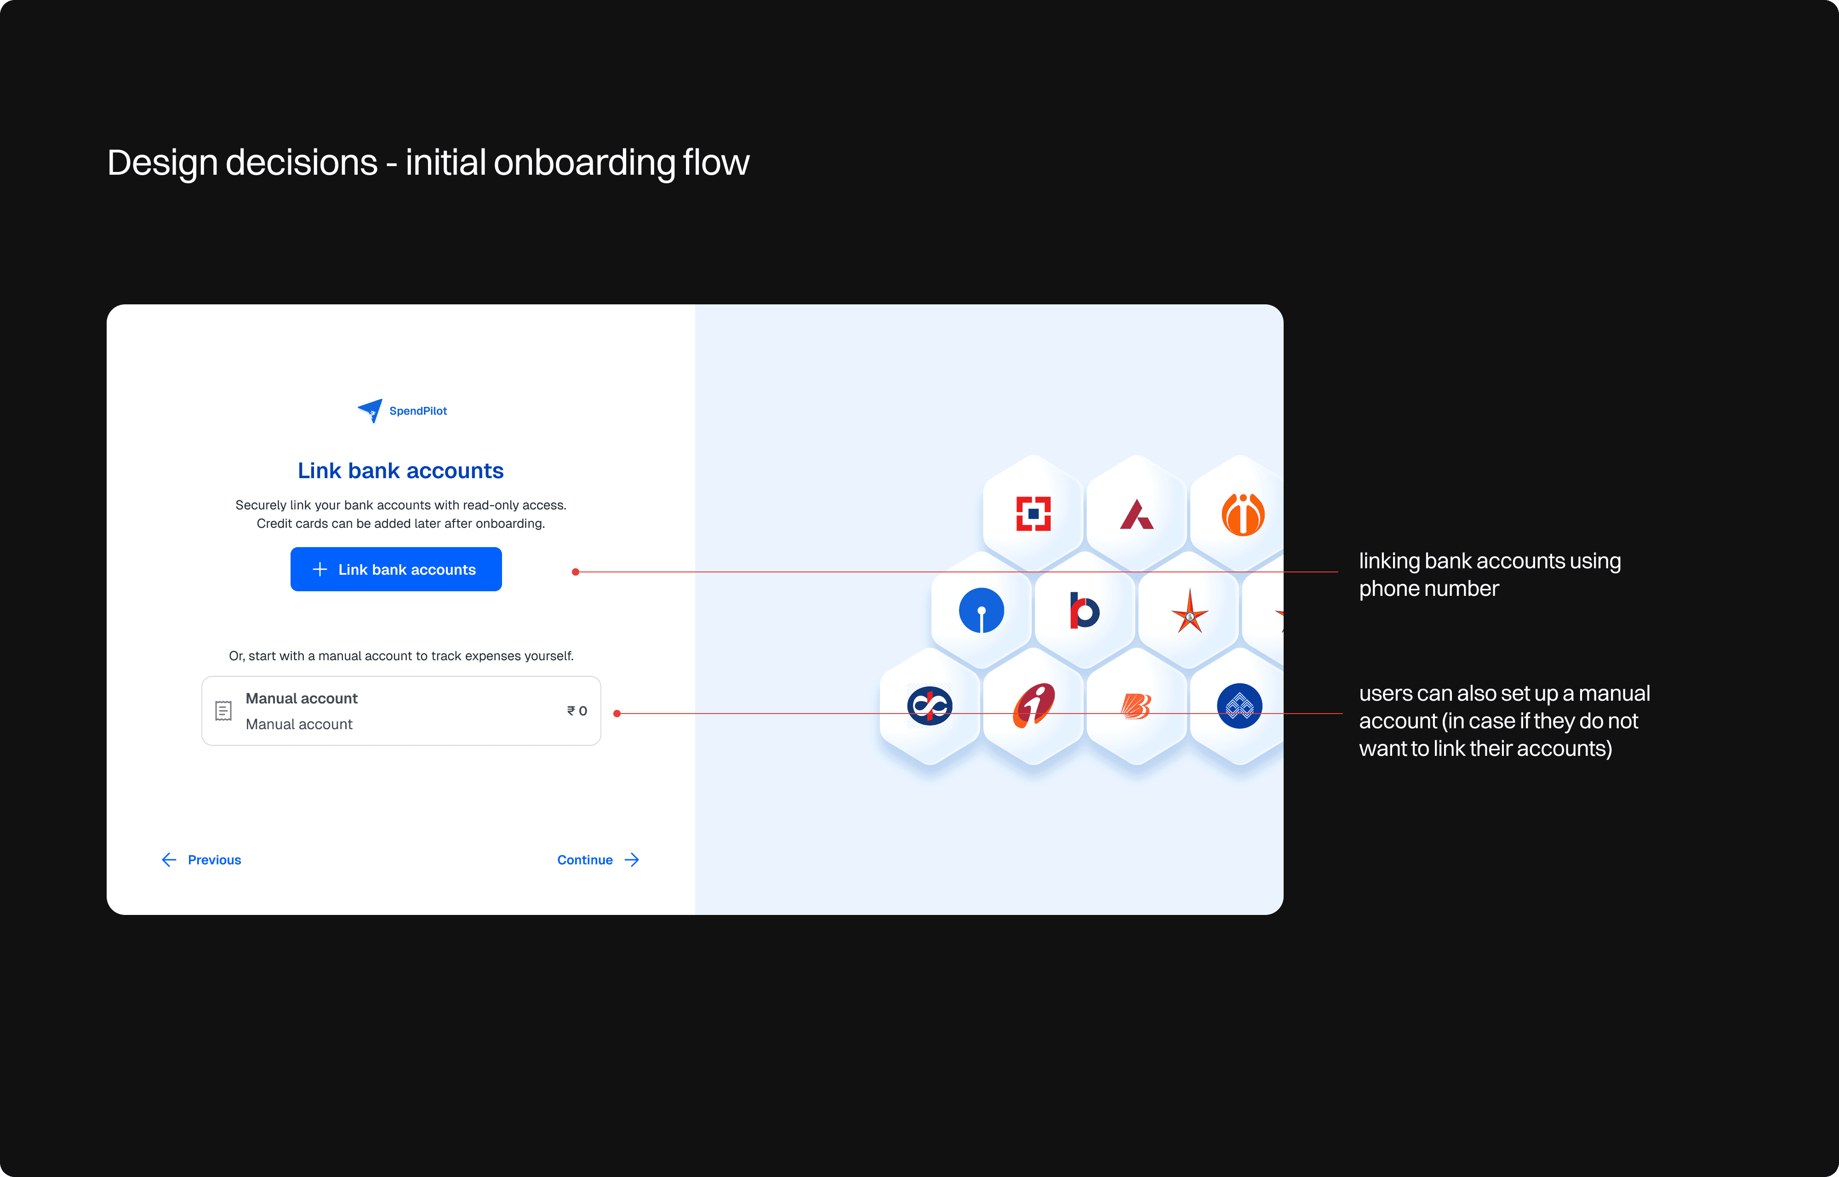
Task: Click the Bank of Baroda orange logo
Action: click(1136, 706)
